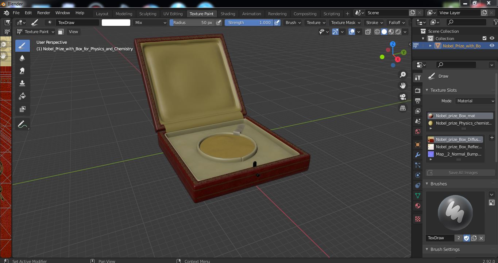
Task: Switch to the Sculpting workspace tab
Action: pyautogui.click(x=148, y=14)
